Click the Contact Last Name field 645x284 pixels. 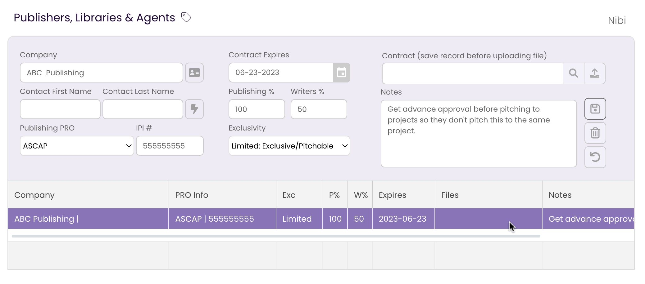(143, 109)
